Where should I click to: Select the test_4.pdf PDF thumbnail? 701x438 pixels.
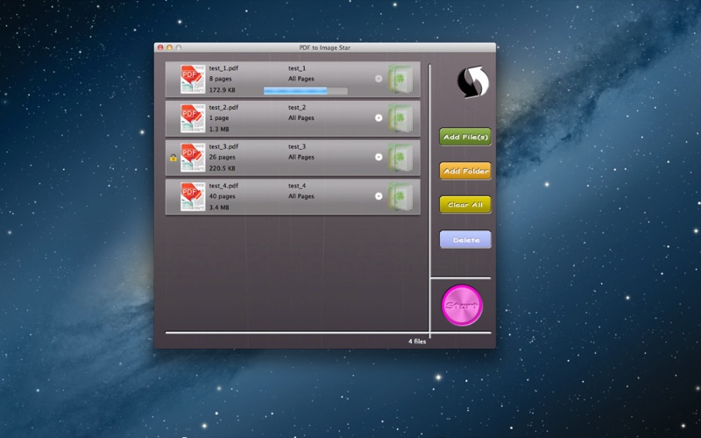click(x=193, y=196)
